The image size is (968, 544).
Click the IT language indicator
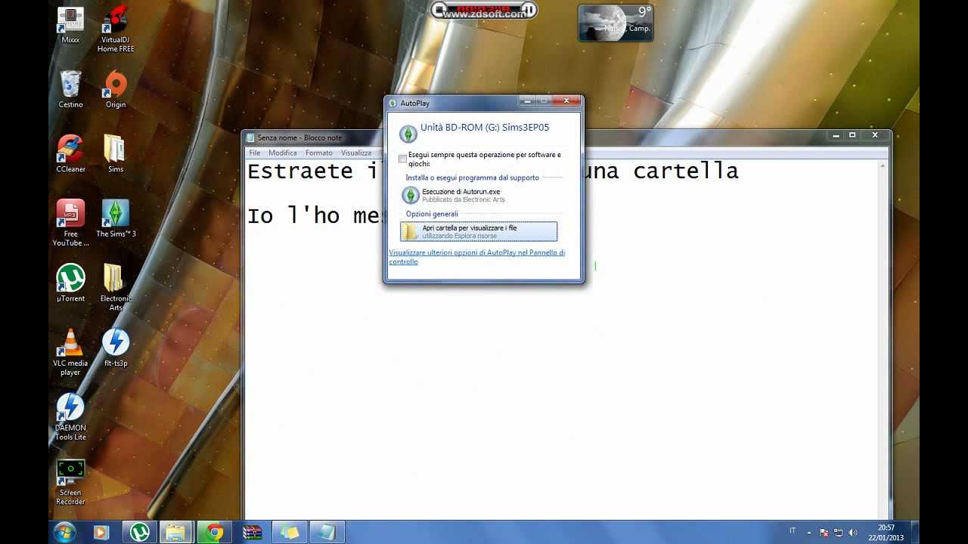[793, 531]
